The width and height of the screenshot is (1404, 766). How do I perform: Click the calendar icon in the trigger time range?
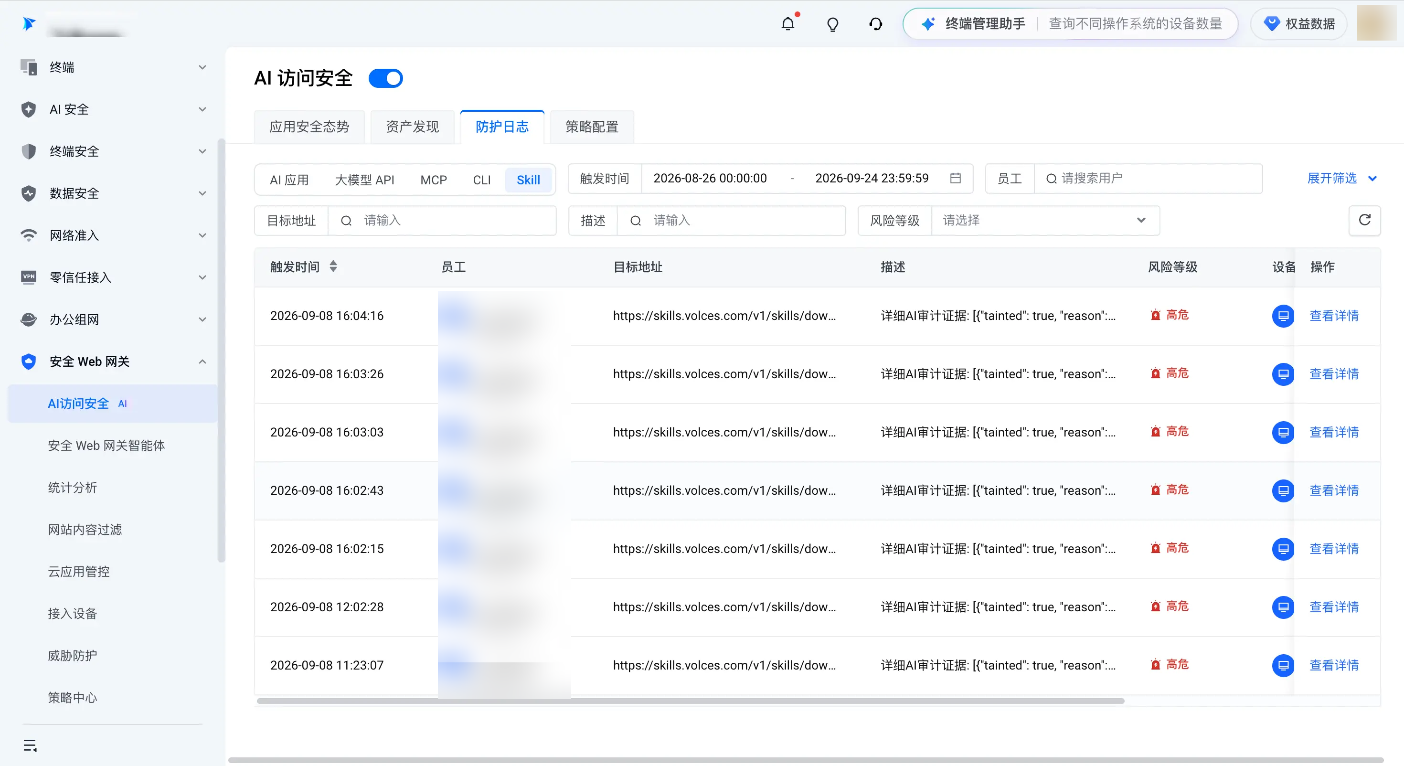(956, 178)
